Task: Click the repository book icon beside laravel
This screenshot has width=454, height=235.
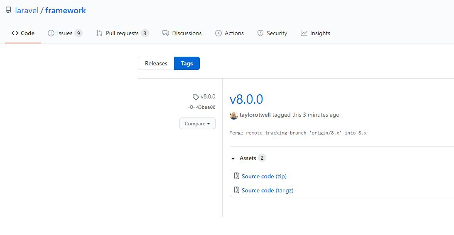Action: (8, 10)
